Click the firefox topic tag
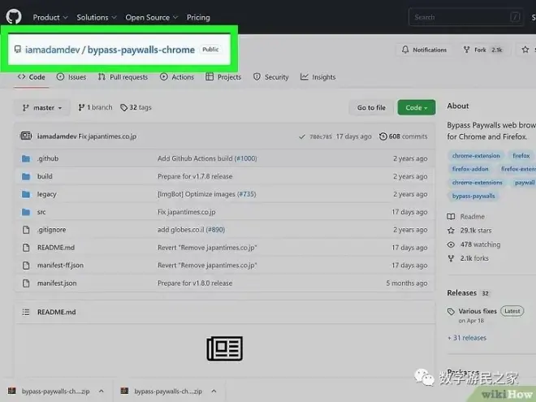The height and width of the screenshot is (402, 536). tap(521, 156)
